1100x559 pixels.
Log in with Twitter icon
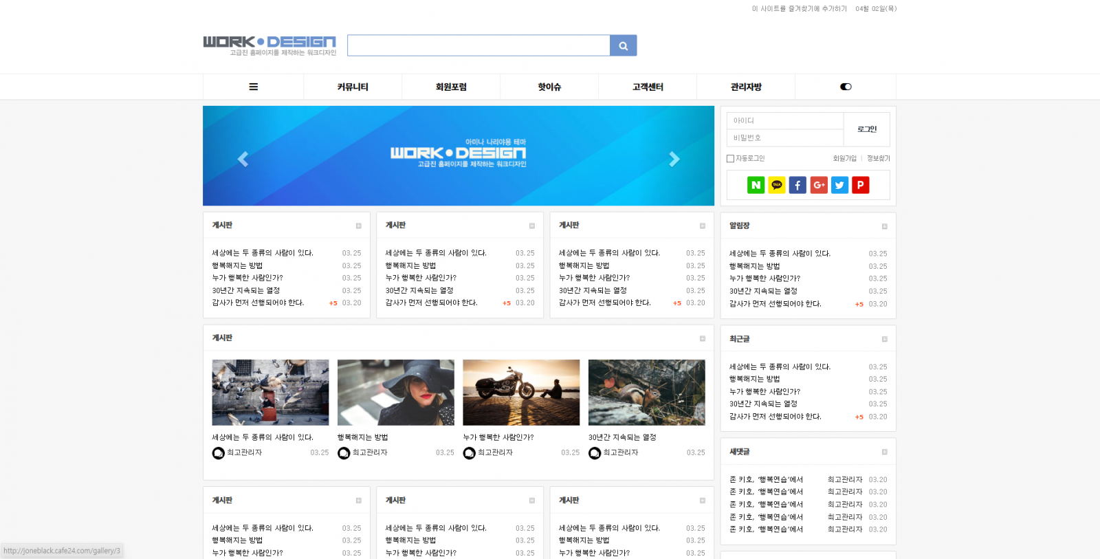tap(839, 185)
